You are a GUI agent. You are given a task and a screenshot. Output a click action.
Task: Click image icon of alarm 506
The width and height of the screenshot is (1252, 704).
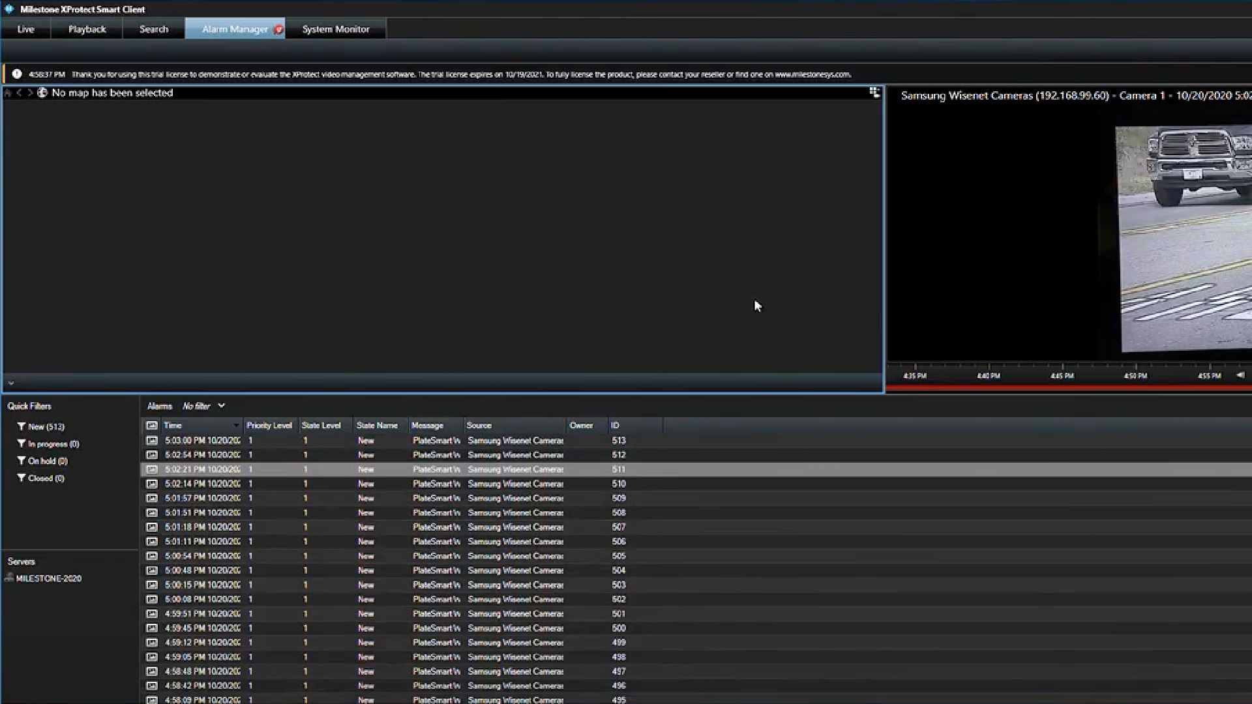pyautogui.click(x=152, y=542)
